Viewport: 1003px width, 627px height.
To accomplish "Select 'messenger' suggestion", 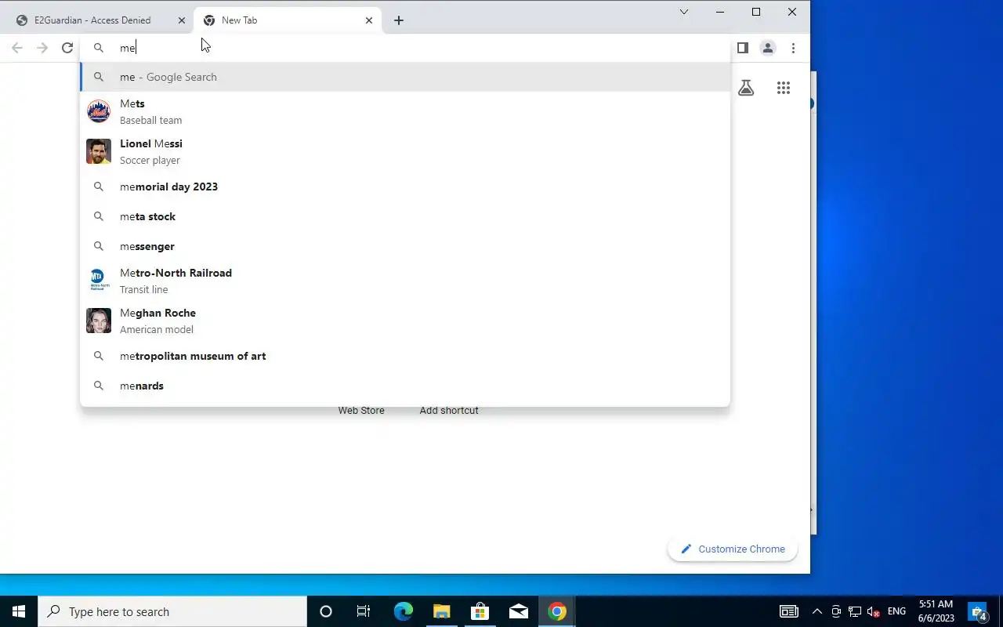I will [405, 246].
